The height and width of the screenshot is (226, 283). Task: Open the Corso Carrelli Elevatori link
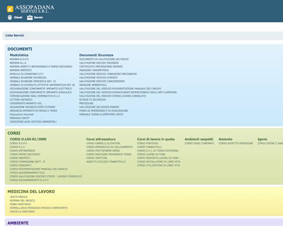click(103, 144)
